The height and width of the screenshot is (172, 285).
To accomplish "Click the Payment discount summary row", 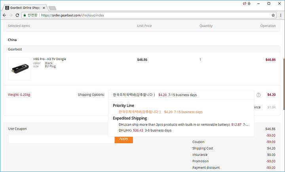I will (234, 168).
